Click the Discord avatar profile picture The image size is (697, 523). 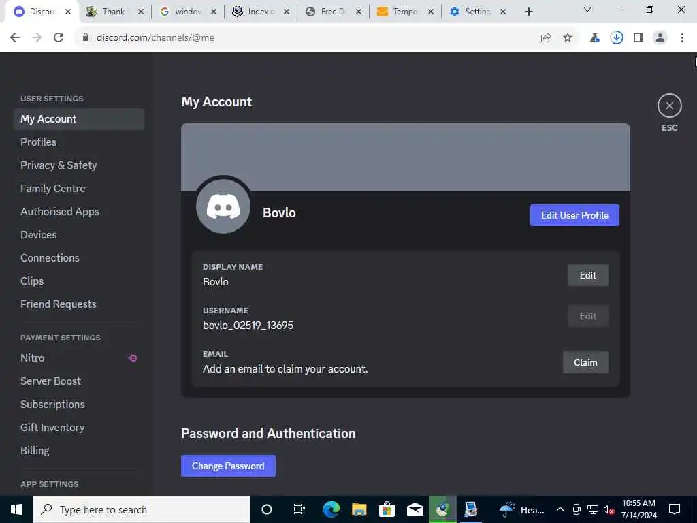[223, 206]
